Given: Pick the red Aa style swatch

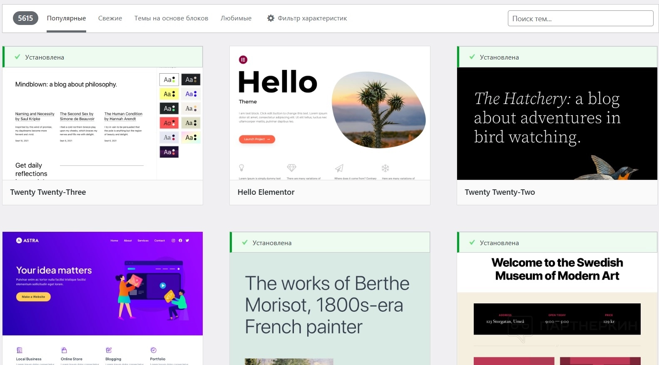Looking at the screenshot, I should (x=169, y=123).
